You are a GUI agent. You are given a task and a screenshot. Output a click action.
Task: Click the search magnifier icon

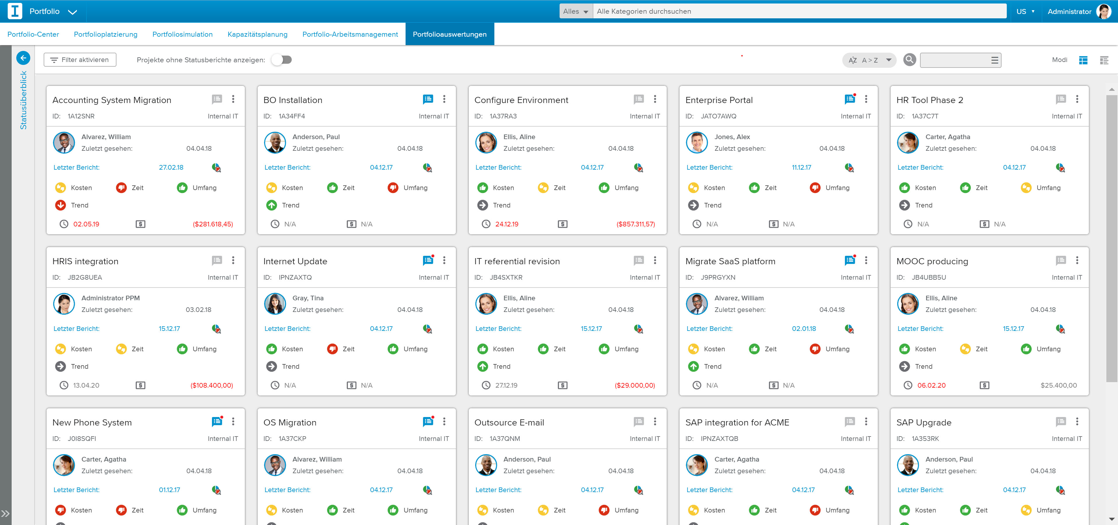(909, 59)
